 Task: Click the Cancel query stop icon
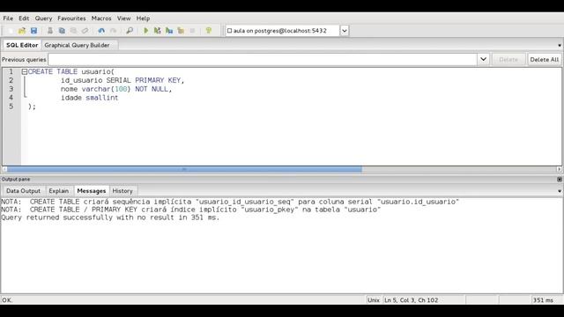(192, 31)
